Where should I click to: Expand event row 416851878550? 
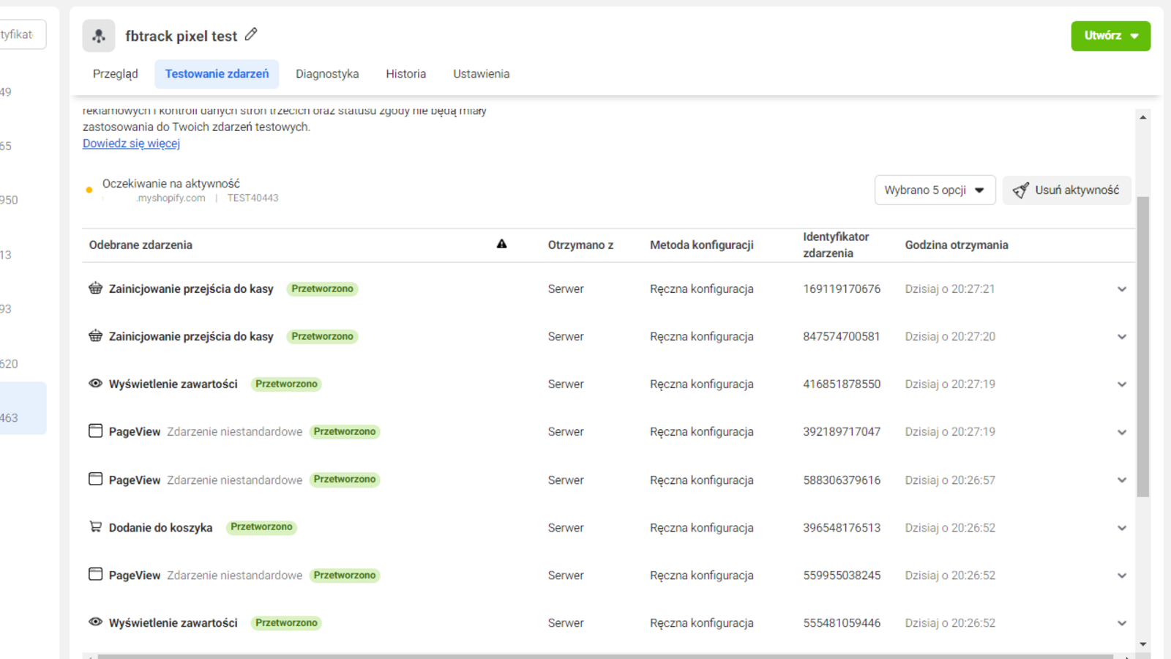click(1121, 384)
